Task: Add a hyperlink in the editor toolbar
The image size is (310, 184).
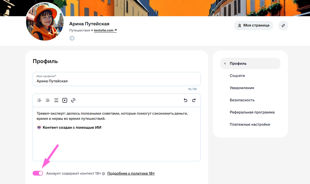Action: 73,100
